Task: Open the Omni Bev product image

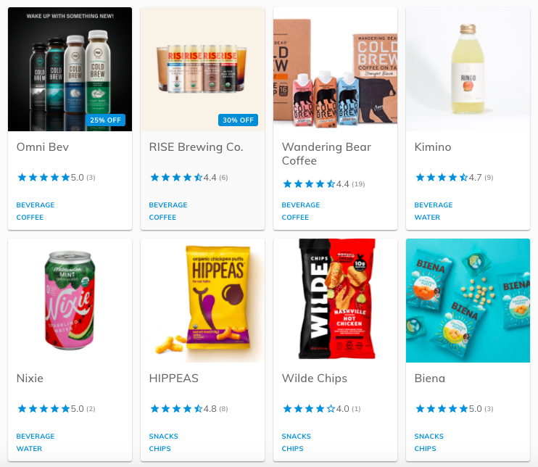Action: 70,69
